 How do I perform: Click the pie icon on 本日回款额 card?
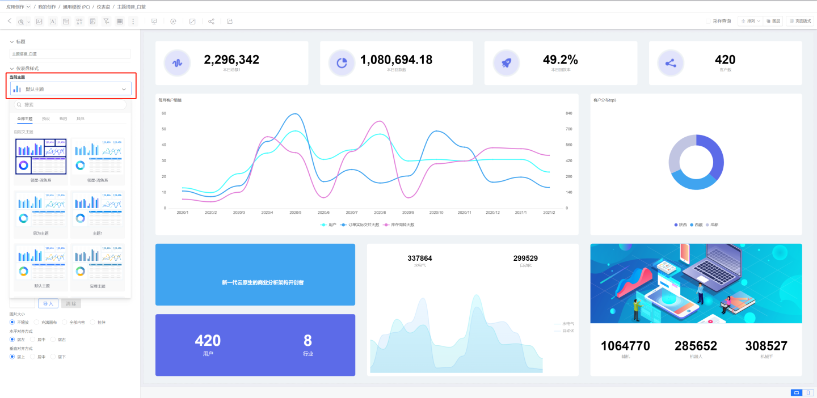pyautogui.click(x=342, y=63)
